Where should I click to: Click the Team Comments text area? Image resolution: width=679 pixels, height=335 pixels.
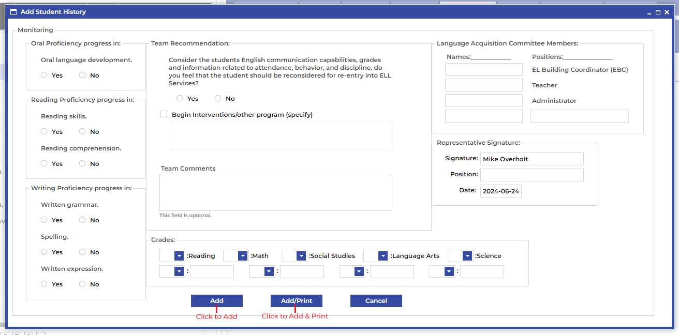tap(275, 193)
